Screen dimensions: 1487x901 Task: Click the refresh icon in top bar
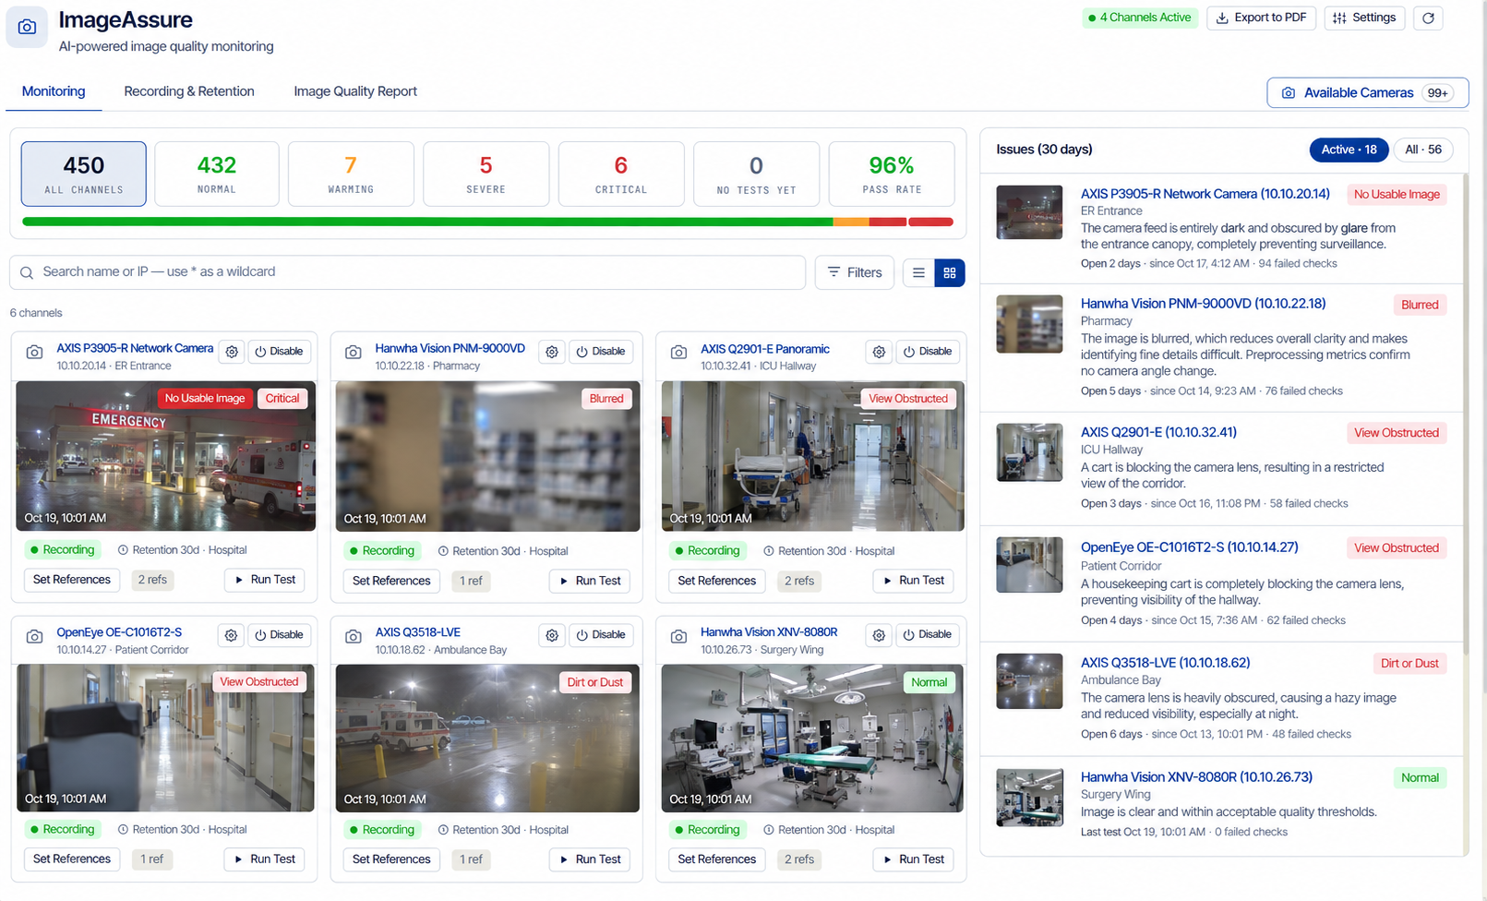click(1428, 18)
